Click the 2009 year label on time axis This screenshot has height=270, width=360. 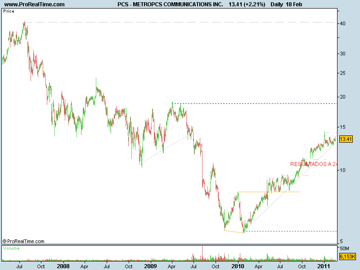pyautogui.click(x=150, y=266)
